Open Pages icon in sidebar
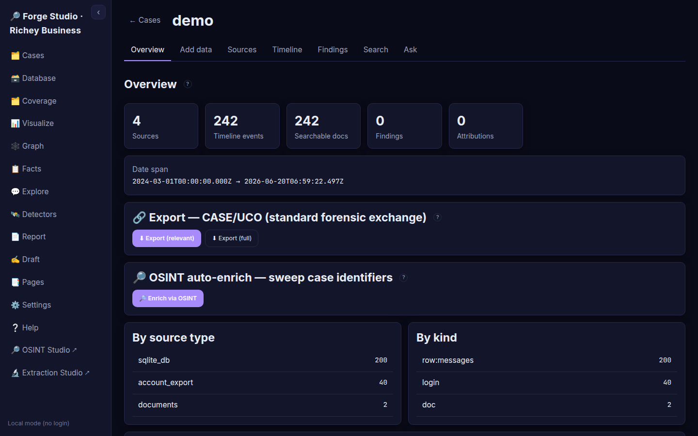 pos(15,282)
